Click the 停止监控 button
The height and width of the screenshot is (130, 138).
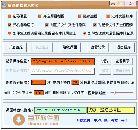click(x=42, y=47)
